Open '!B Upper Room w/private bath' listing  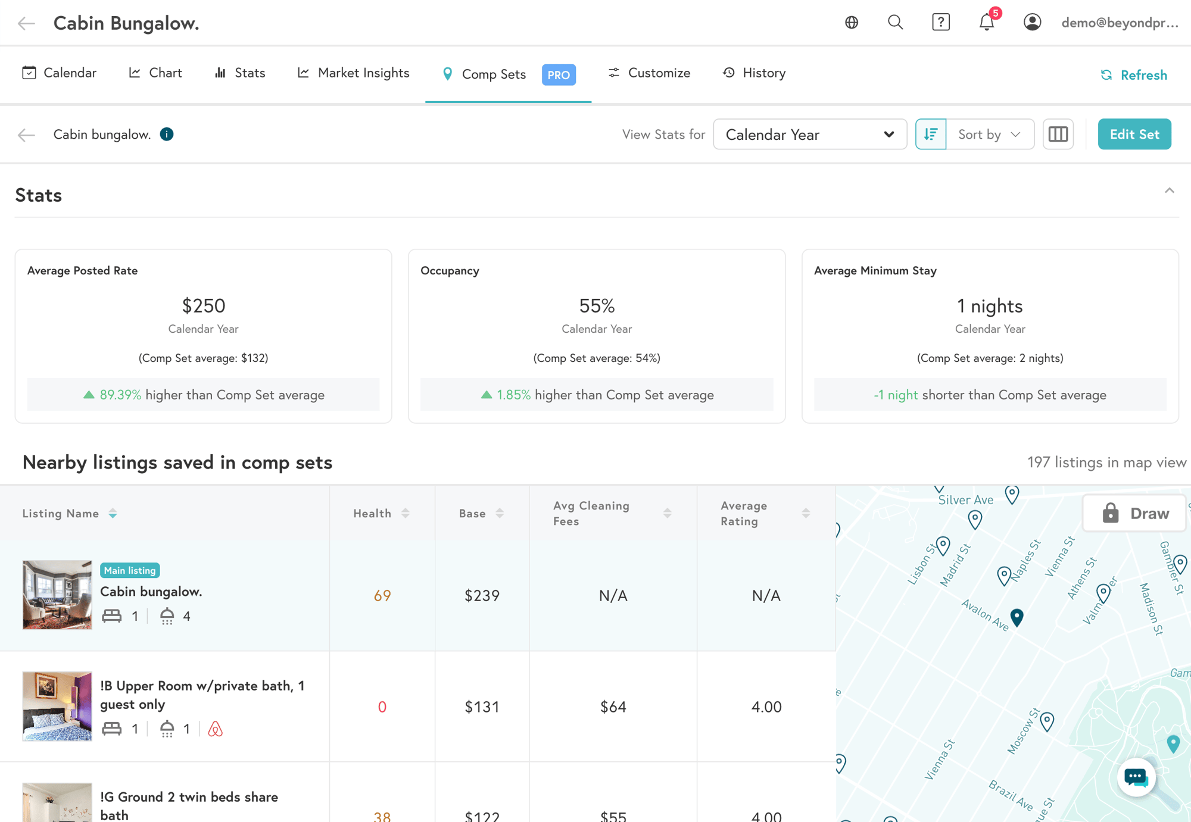click(202, 695)
